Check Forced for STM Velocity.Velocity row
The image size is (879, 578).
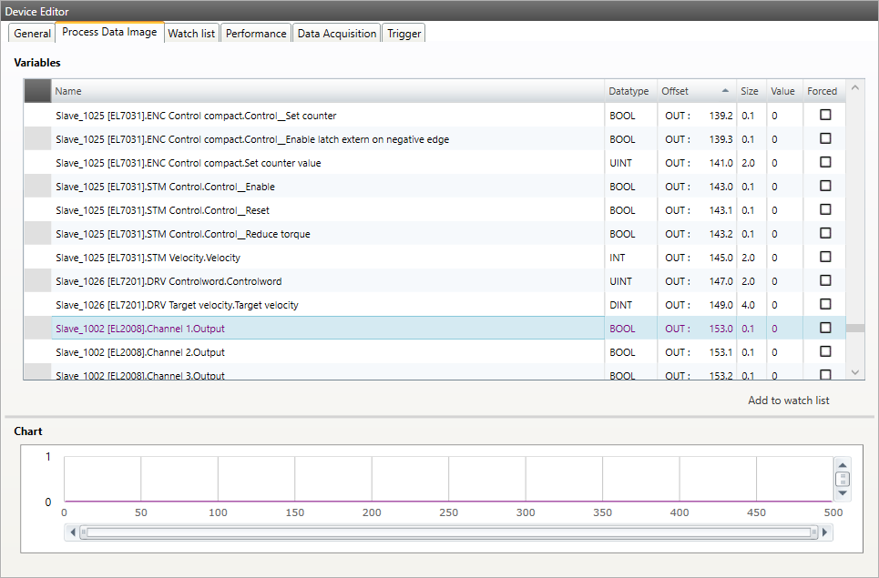pyautogui.click(x=825, y=258)
